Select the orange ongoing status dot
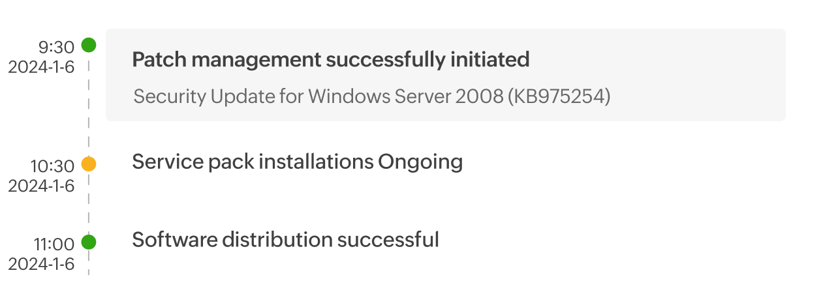The image size is (823, 307). 89,164
